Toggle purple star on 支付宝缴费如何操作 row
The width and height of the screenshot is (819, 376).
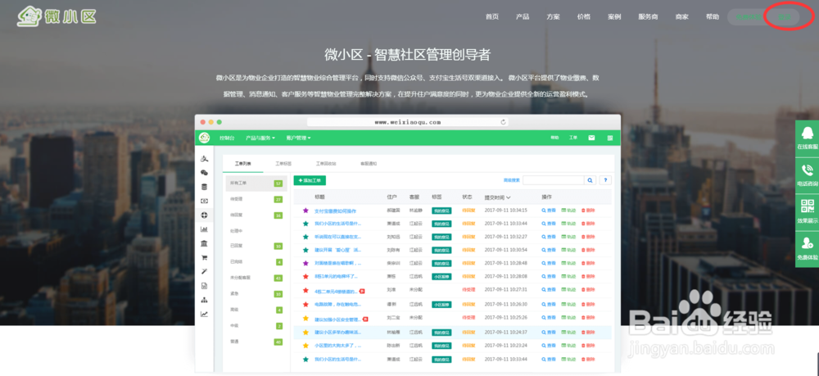pyautogui.click(x=305, y=211)
